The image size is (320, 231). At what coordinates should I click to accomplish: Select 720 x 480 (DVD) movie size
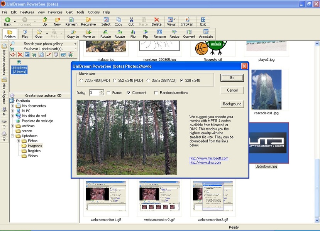tap(81, 81)
